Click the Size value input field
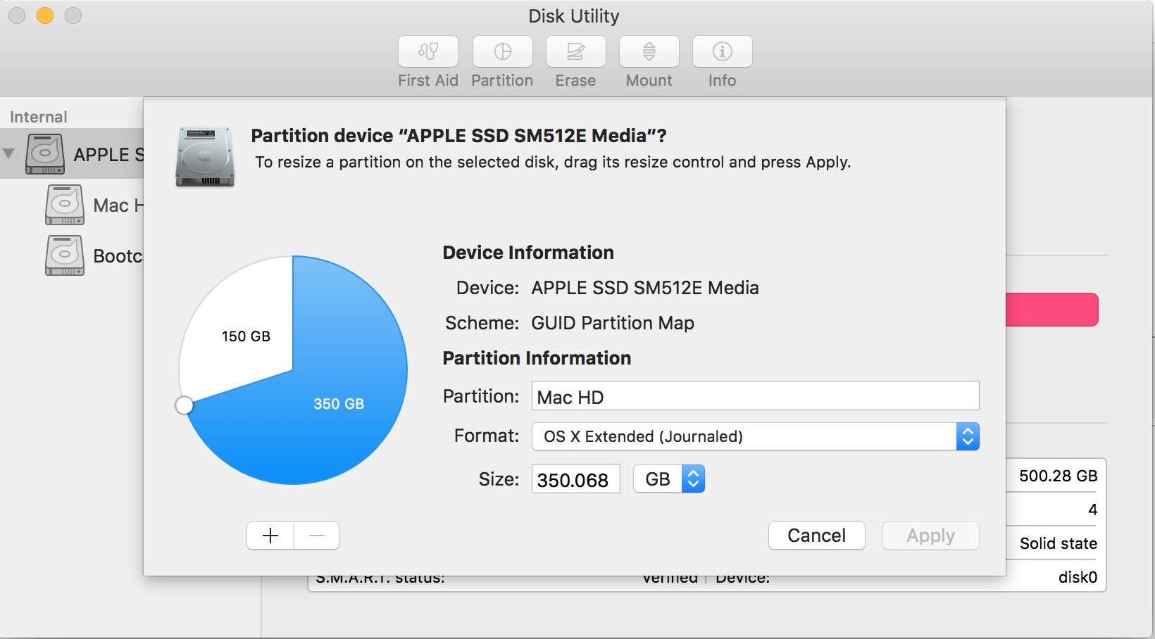The height and width of the screenshot is (639, 1155). pos(575,479)
